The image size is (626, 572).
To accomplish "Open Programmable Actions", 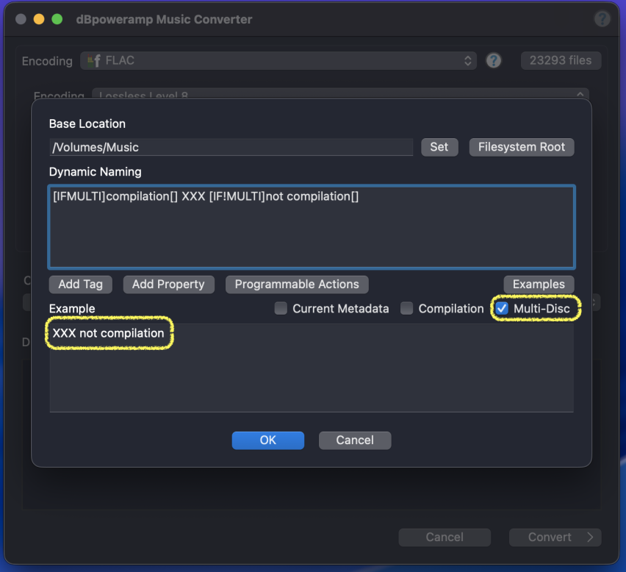I will point(297,285).
